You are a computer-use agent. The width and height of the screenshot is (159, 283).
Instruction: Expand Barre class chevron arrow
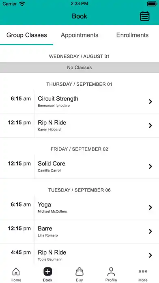pyautogui.click(x=150, y=231)
